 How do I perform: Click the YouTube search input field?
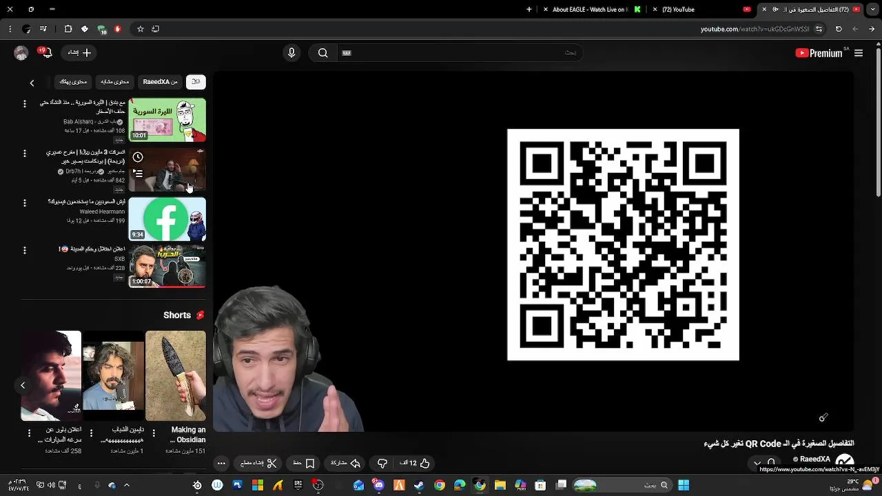point(458,52)
